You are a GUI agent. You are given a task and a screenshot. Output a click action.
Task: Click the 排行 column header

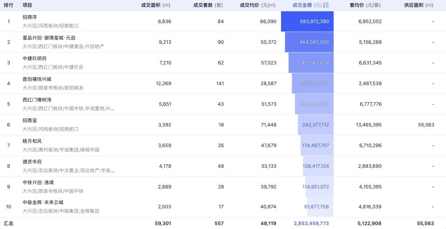[x=8, y=5]
